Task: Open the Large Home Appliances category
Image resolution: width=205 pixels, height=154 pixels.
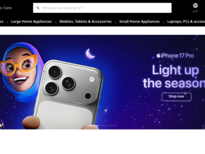Action: pyautogui.click(x=31, y=22)
